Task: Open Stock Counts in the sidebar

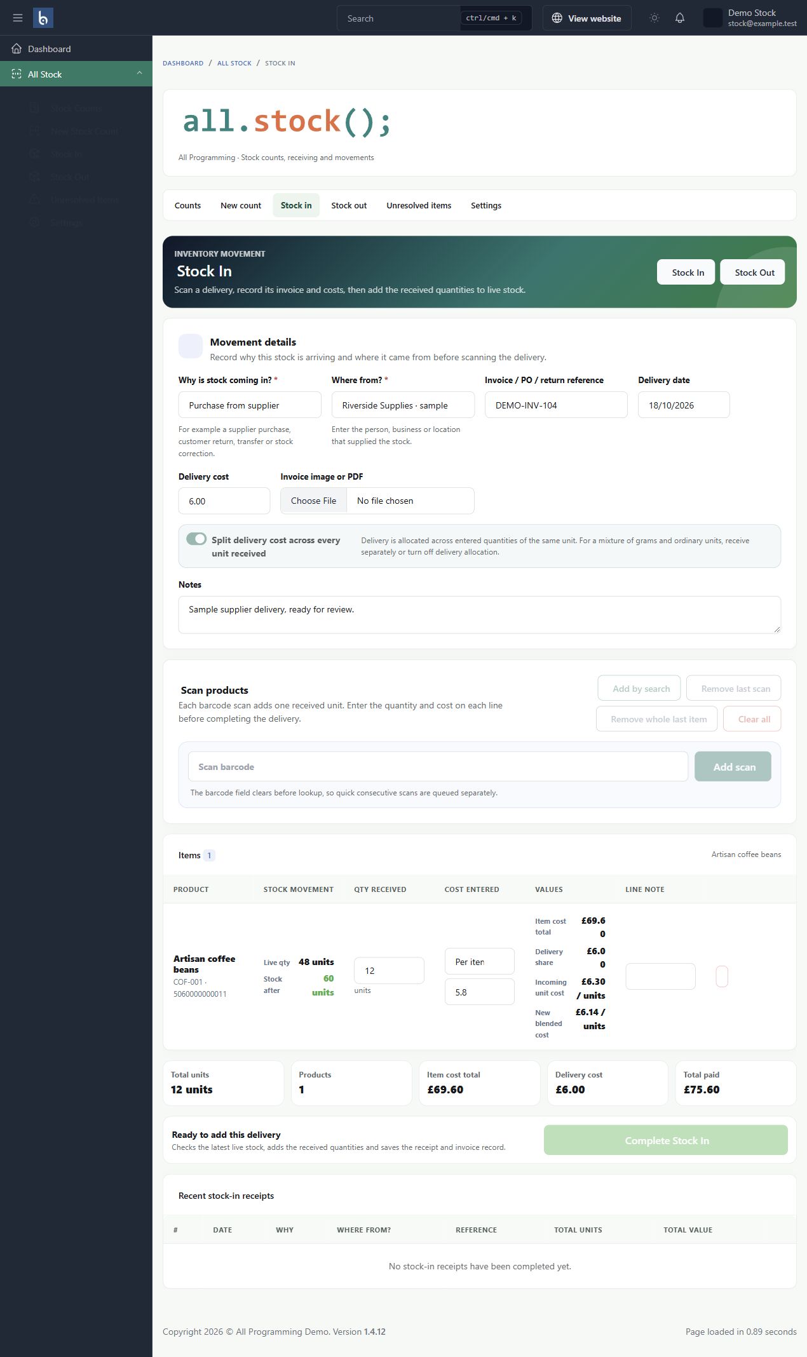Action: 76,109
